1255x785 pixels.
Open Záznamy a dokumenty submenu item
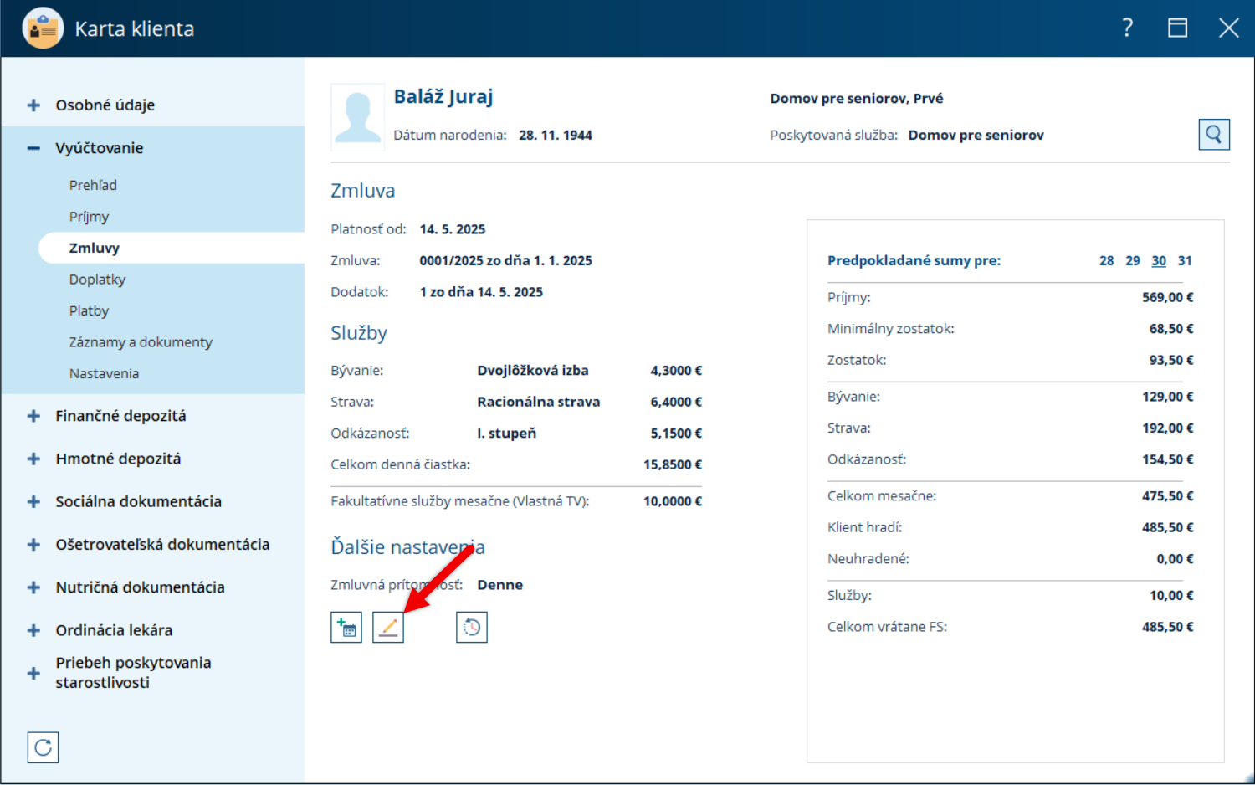[141, 342]
